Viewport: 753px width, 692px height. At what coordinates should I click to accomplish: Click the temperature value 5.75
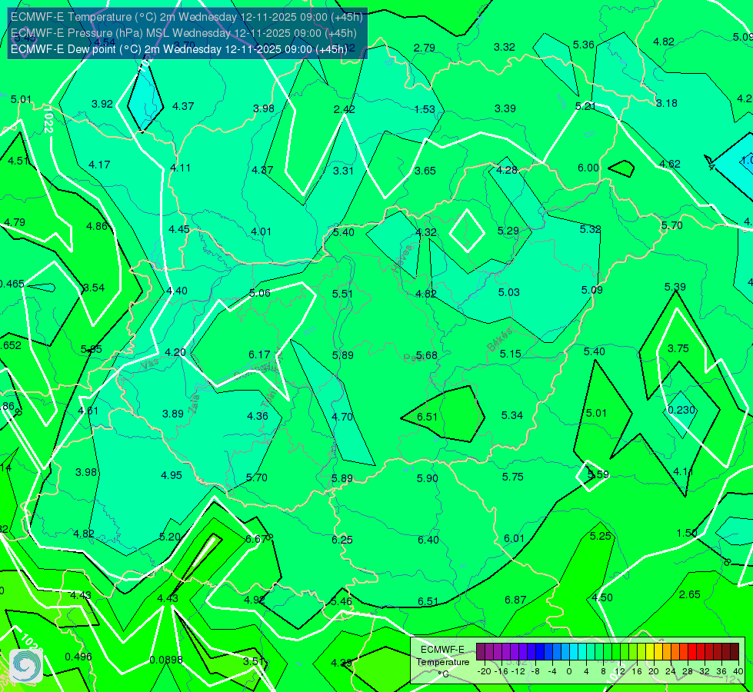pyautogui.click(x=512, y=477)
